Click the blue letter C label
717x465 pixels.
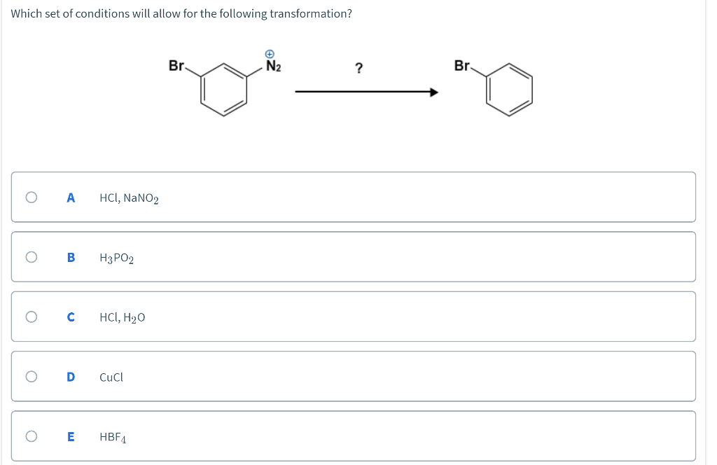70,317
